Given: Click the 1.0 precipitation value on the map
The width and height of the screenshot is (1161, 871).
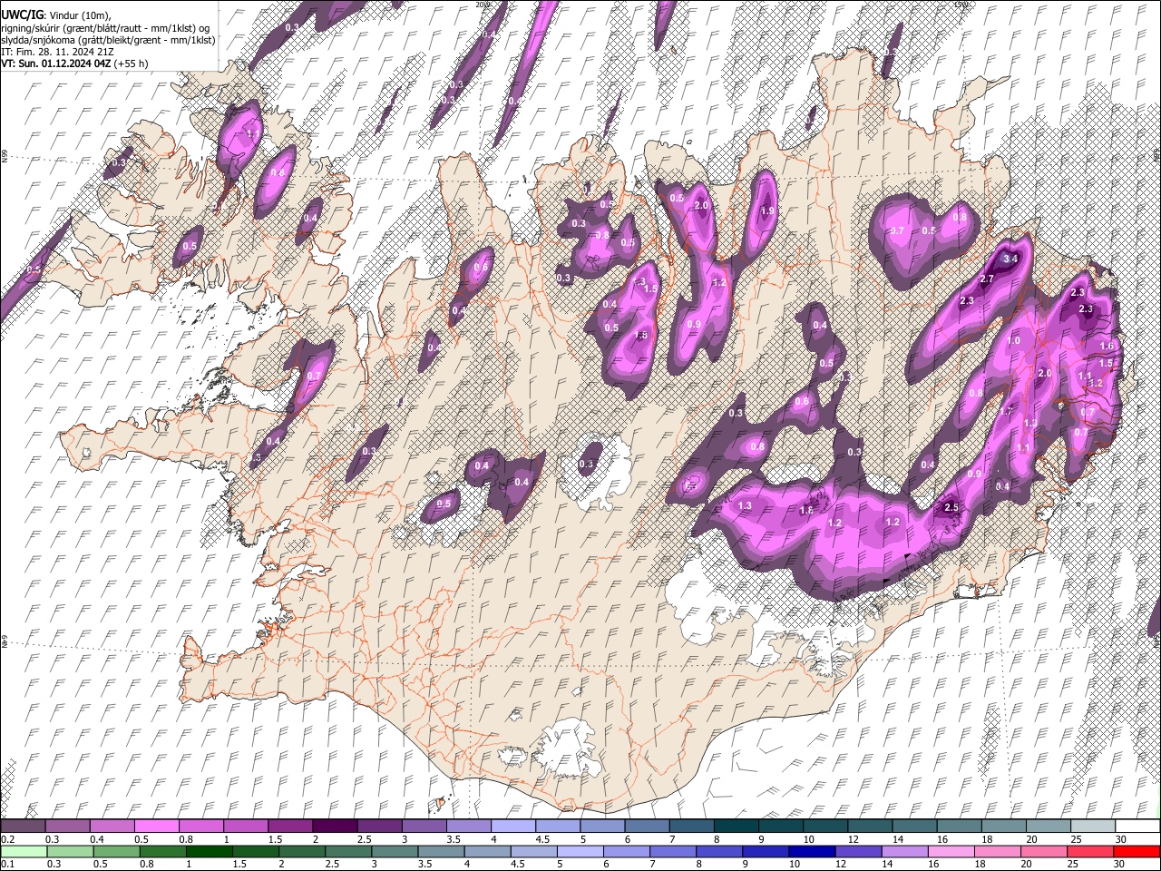Looking at the screenshot, I should (1014, 340).
